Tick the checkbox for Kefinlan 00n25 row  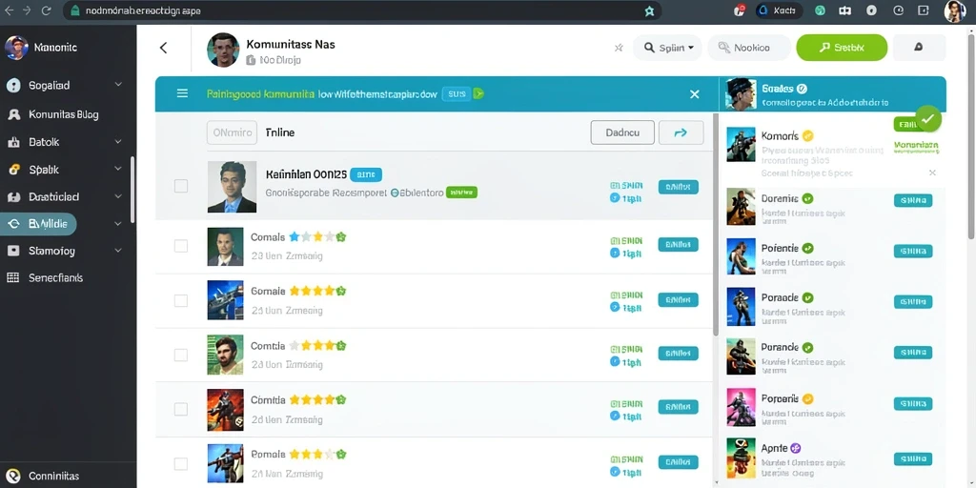click(181, 186)
